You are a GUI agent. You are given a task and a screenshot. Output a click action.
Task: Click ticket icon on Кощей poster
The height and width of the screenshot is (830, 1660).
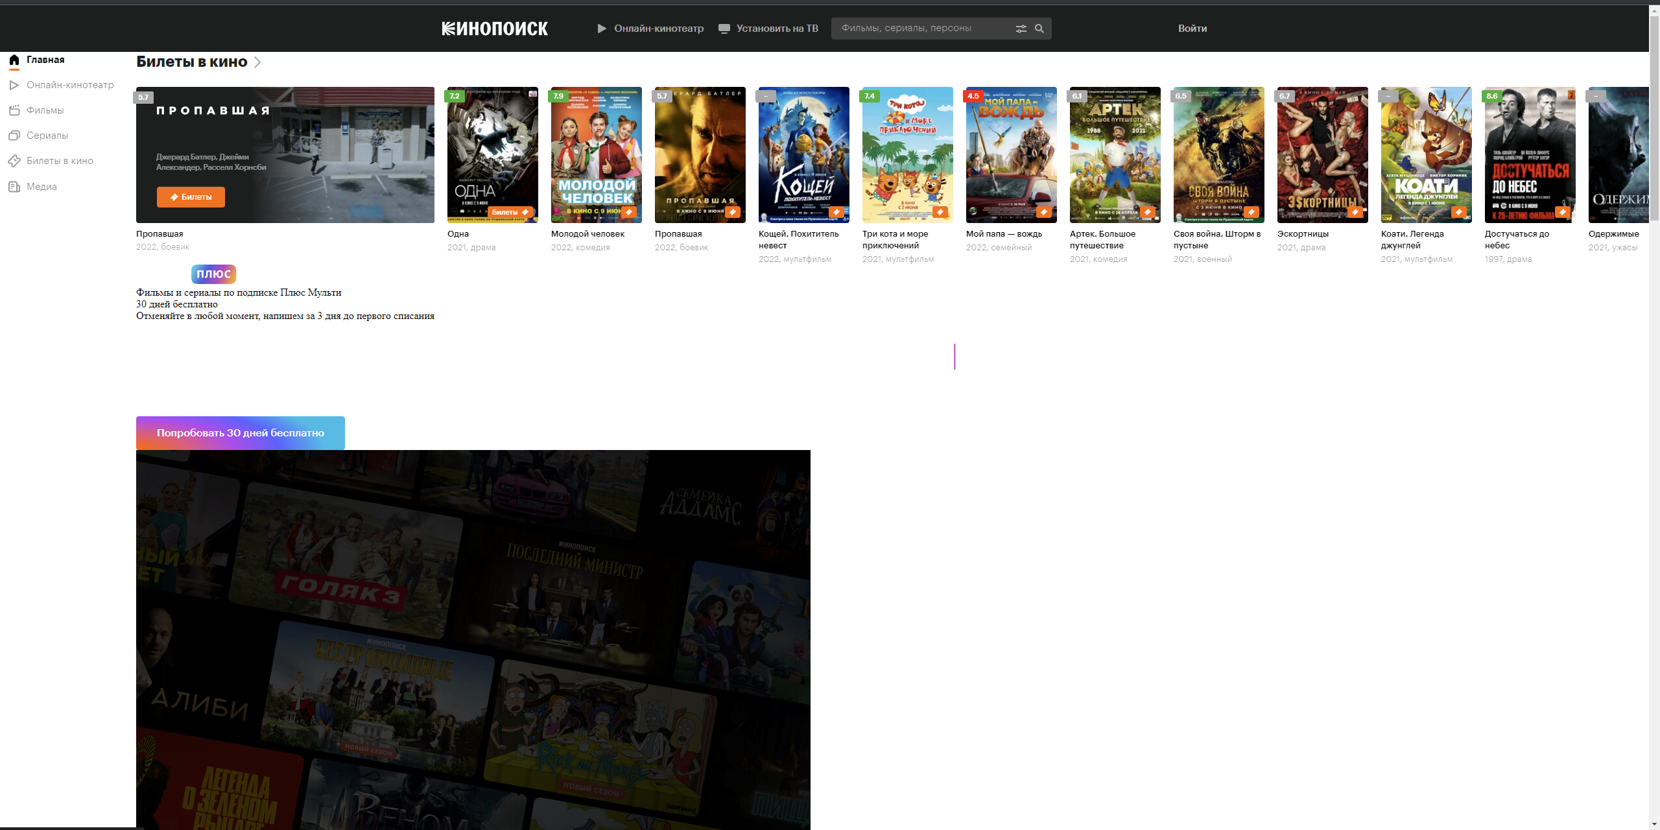(x=836, y=212)
